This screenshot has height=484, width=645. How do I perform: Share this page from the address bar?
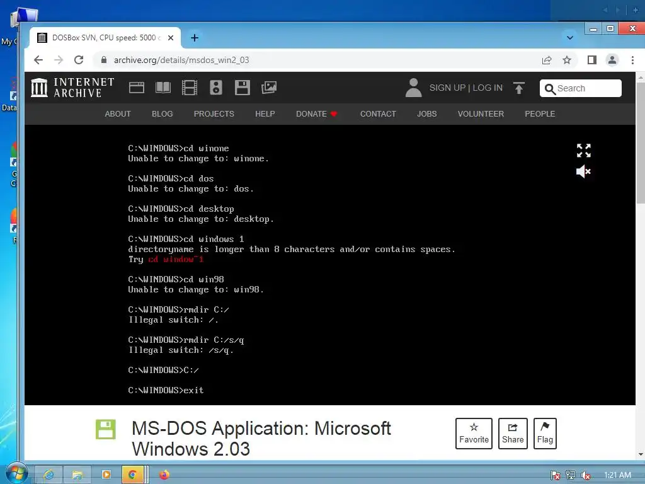click(547, 60)
